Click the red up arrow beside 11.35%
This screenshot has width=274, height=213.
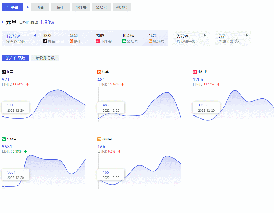(218, 85)
